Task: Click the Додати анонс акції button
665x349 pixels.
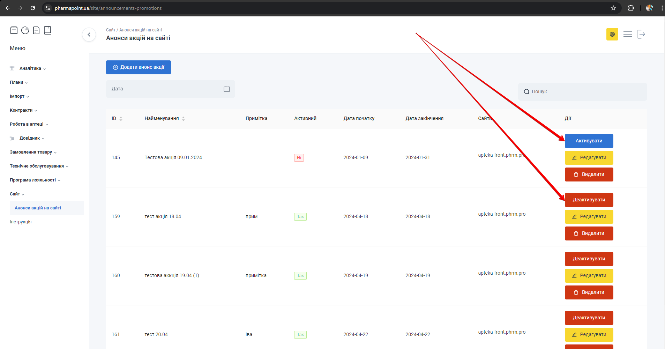Action: tap(139, 67)
